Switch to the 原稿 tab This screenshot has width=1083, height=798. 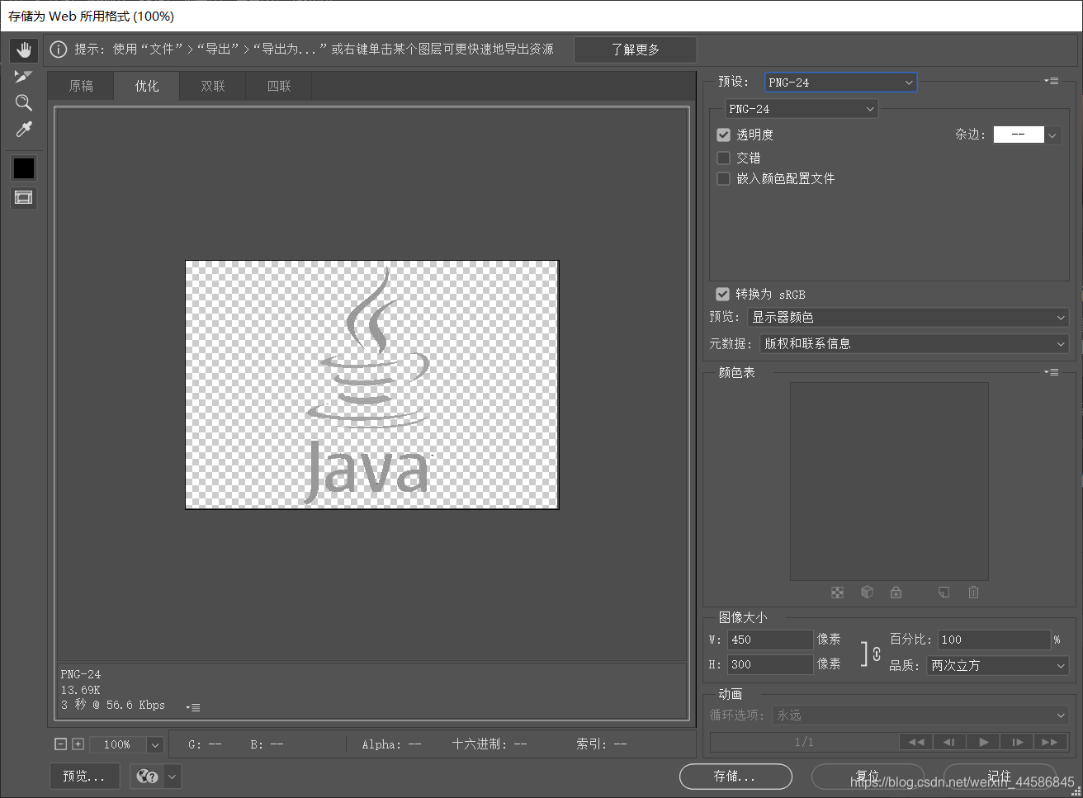pos(81,86)
